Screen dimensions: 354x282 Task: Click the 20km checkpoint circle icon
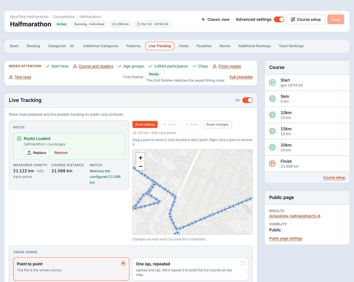pos(272,148)
